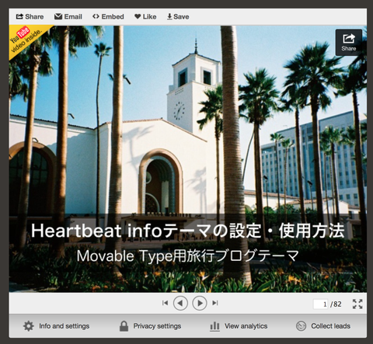Open View analytics
Screen dimensions: 373x344
pos(239,326)
